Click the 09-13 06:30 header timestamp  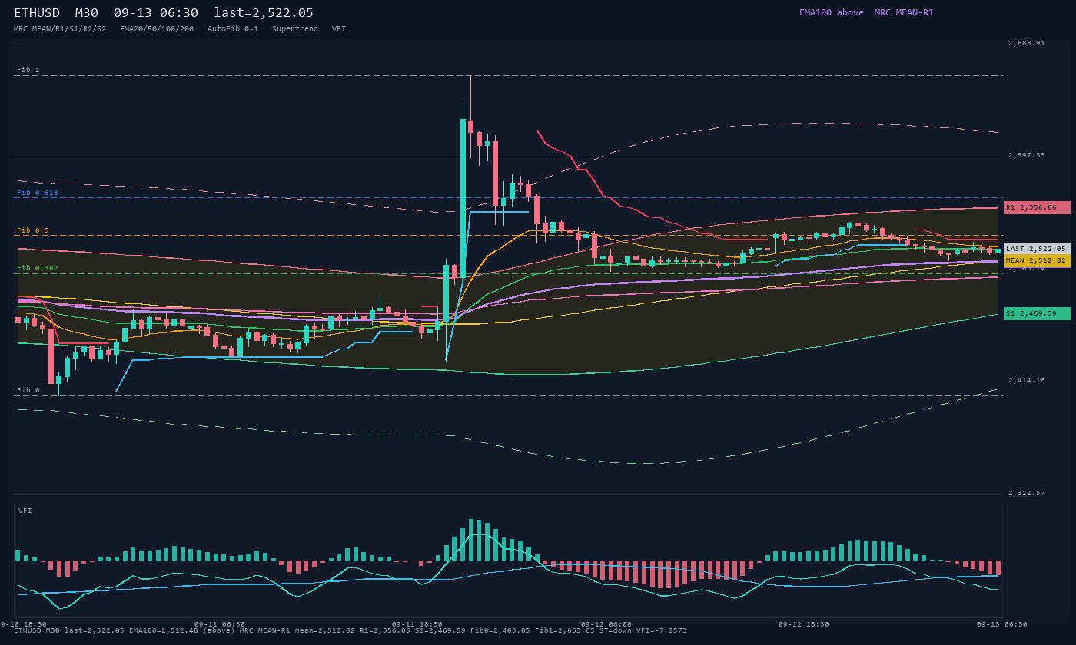coord(156,13)
